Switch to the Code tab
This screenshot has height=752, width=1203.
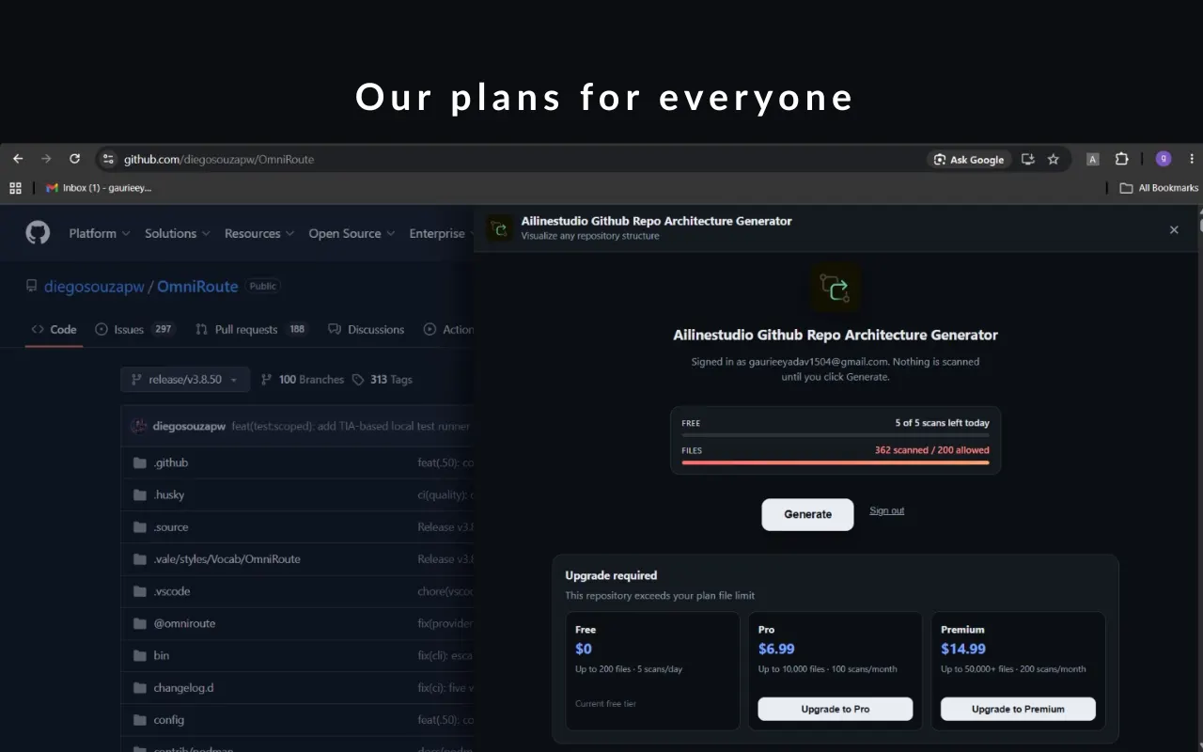point(54,329)
